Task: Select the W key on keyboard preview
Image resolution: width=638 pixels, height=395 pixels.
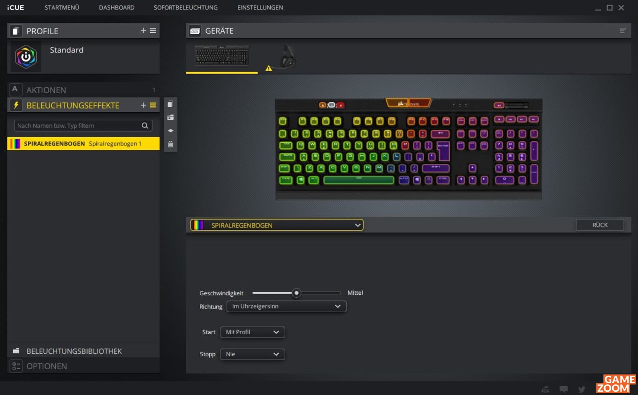Action: coord(311,145)
